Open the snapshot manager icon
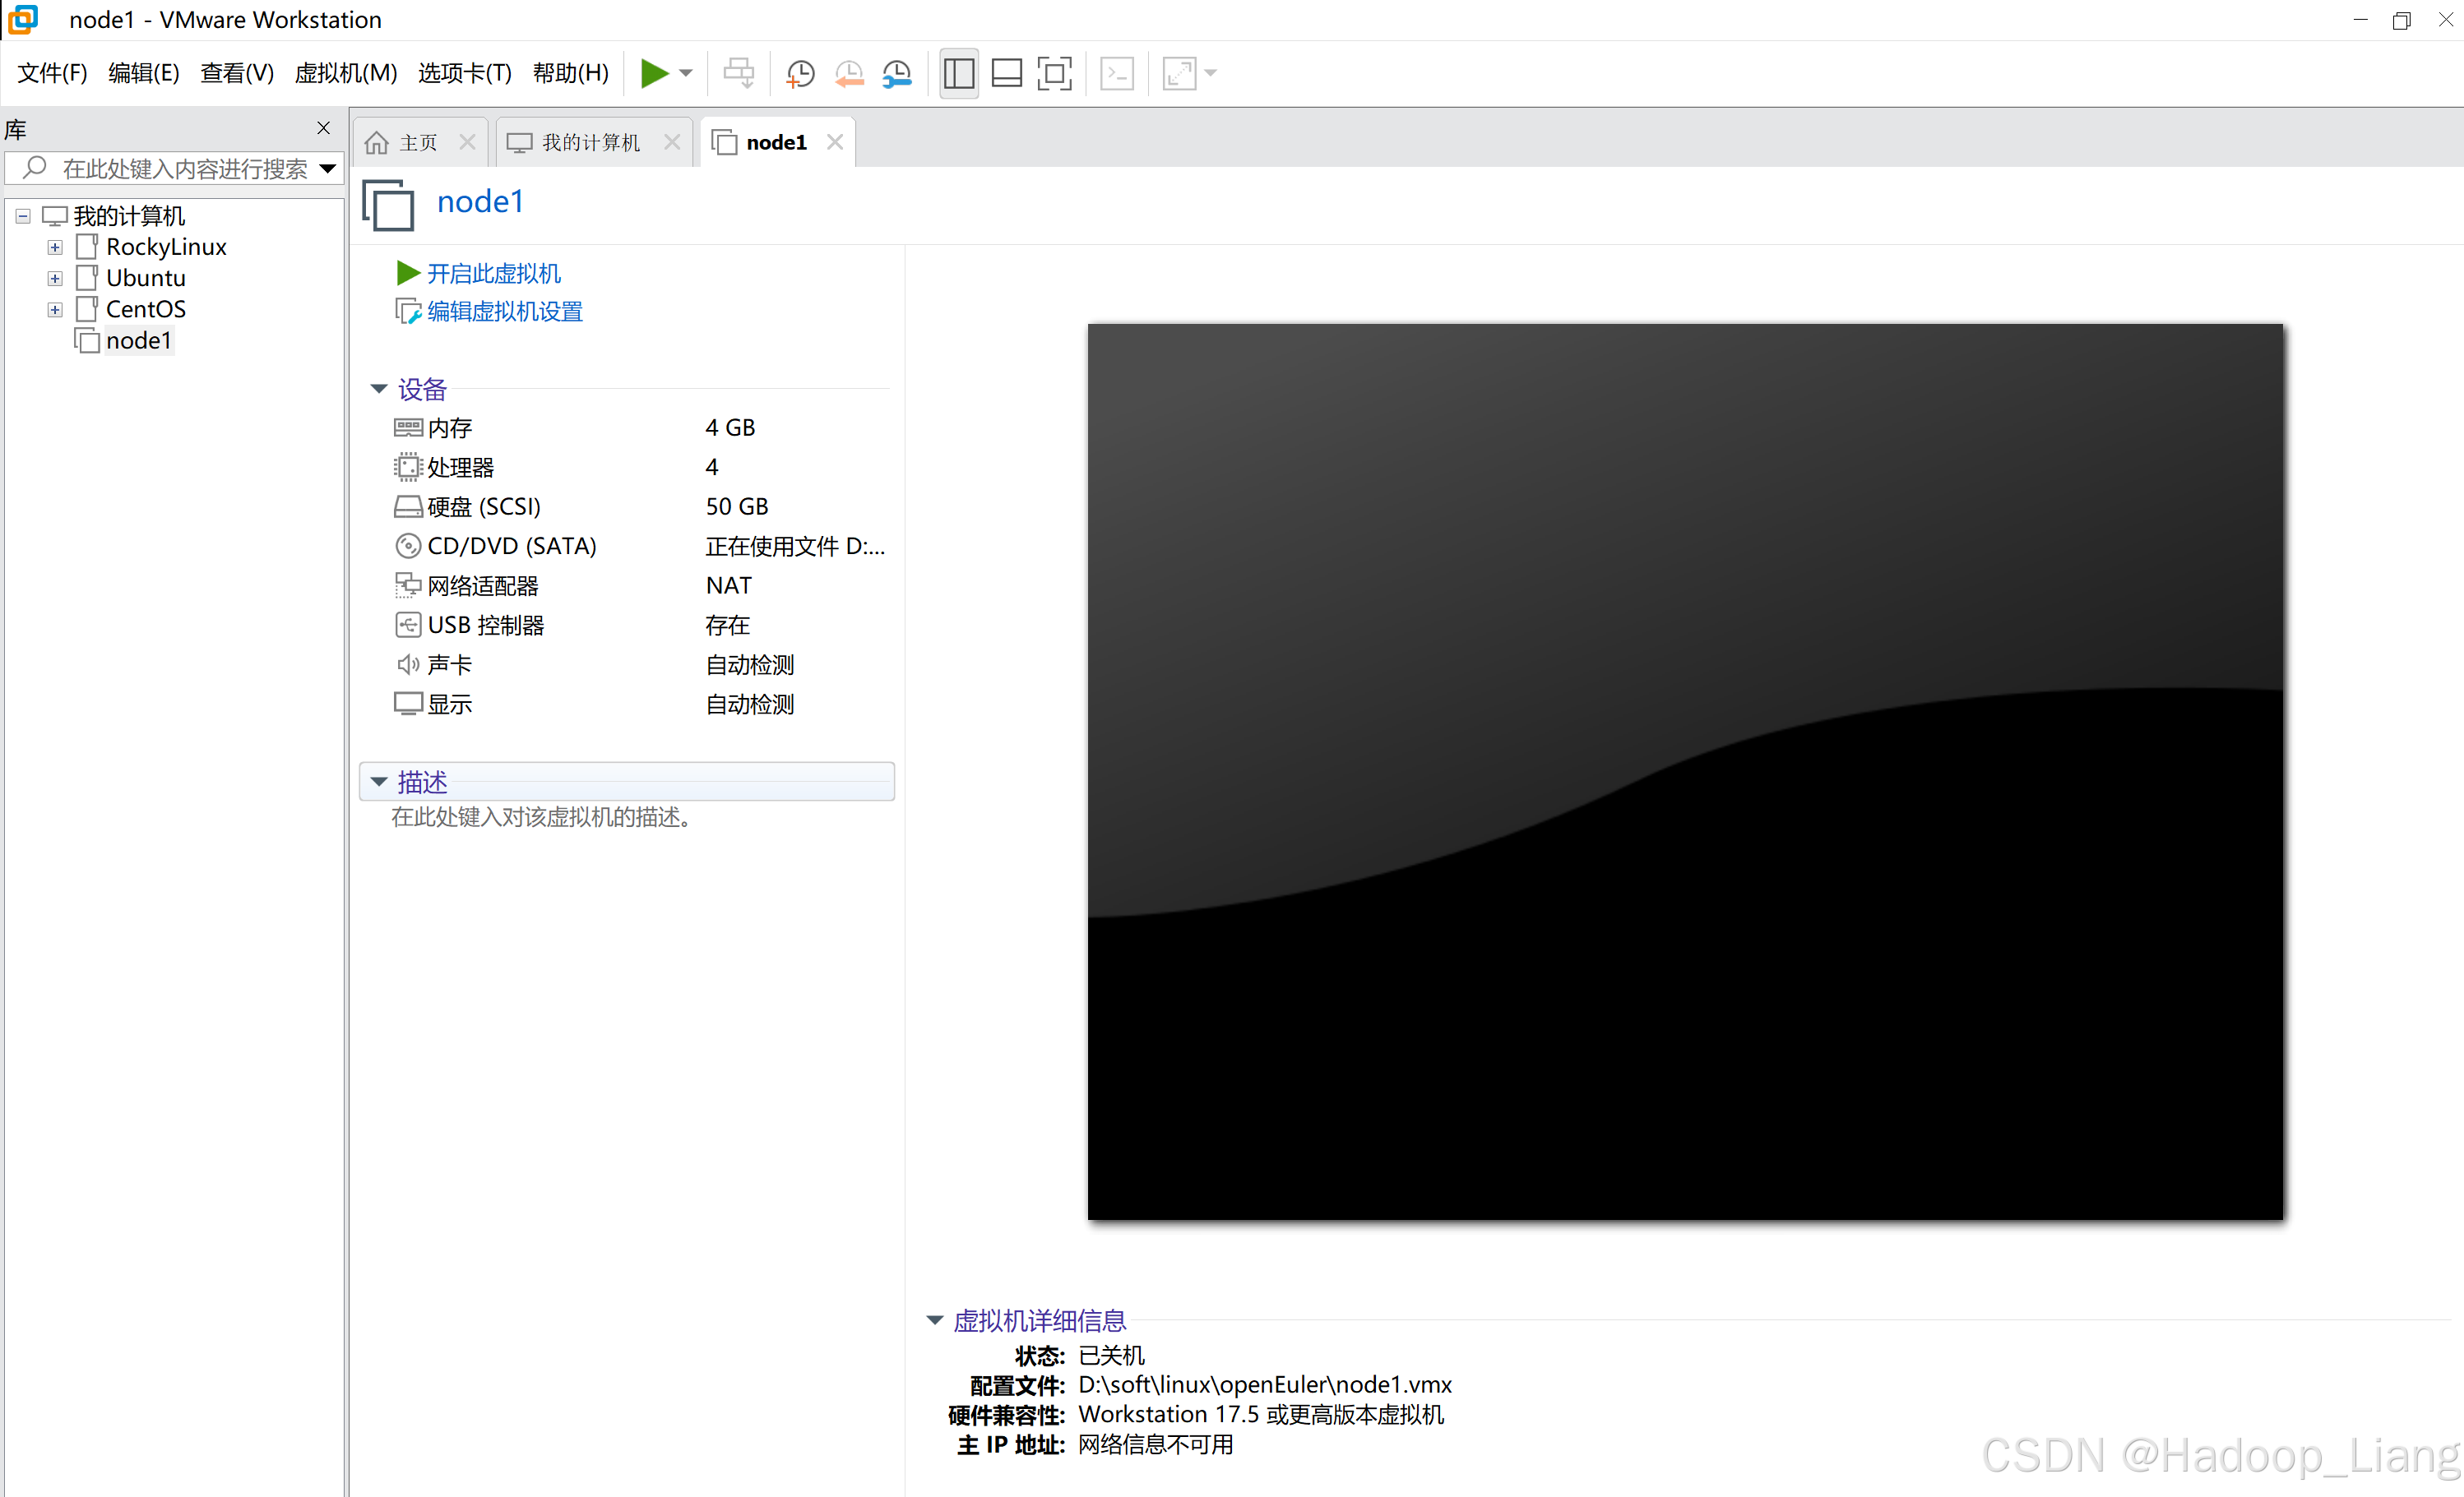 897,73
